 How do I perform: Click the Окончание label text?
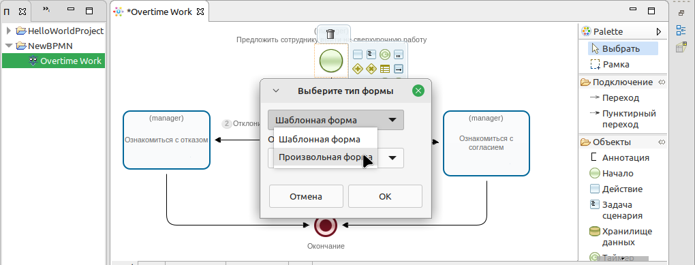326,246
